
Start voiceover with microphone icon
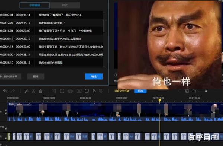[x=94, y=91]
